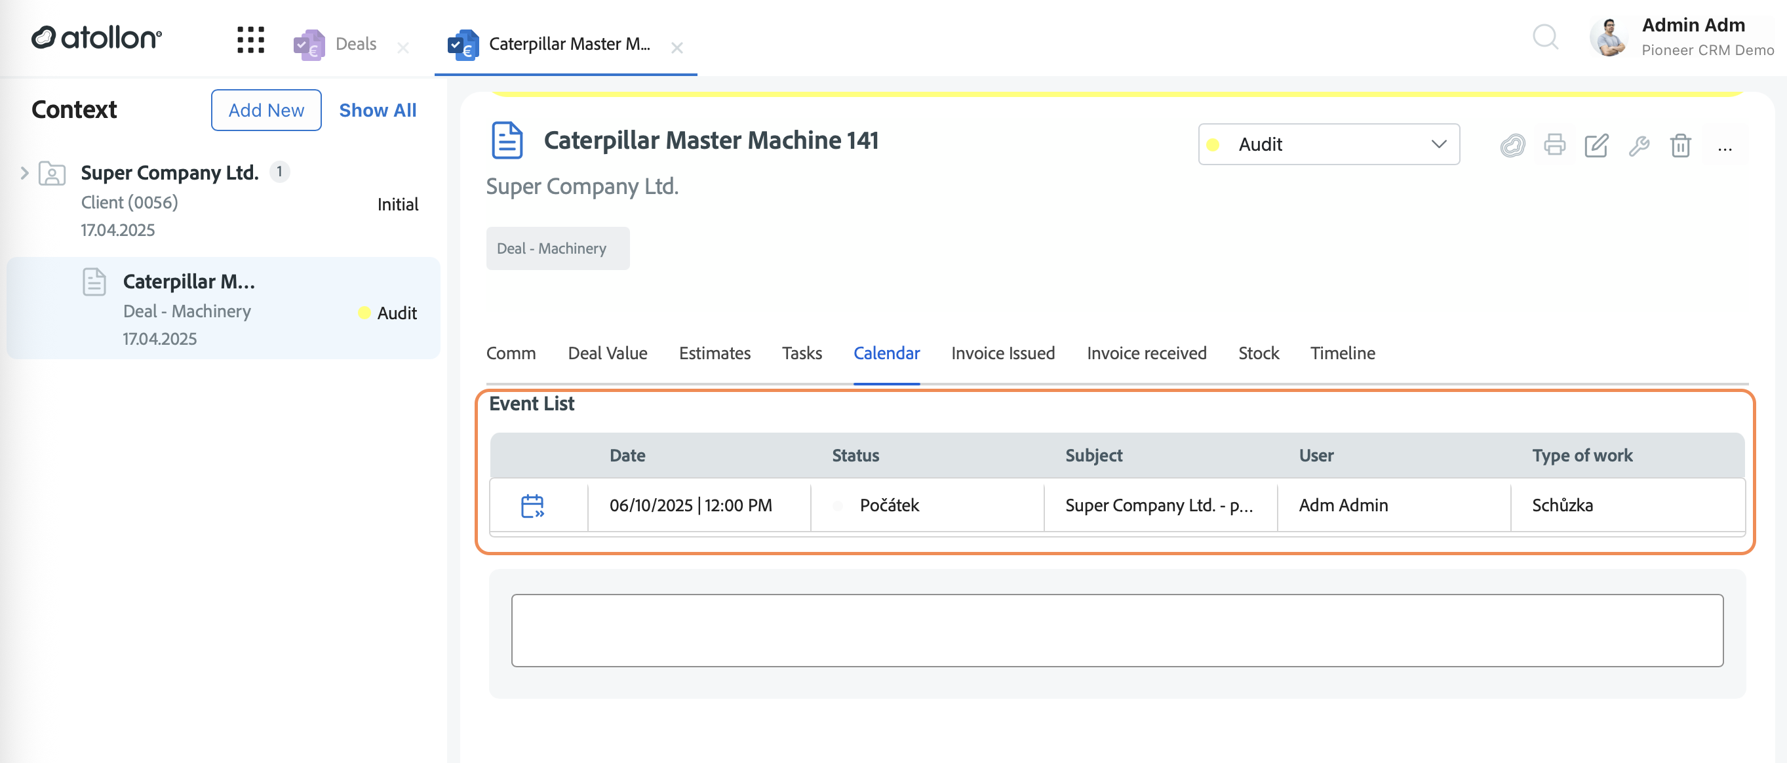Click the Add New button
Viewport: 1787px width, 763px height.
click(265, 109)
